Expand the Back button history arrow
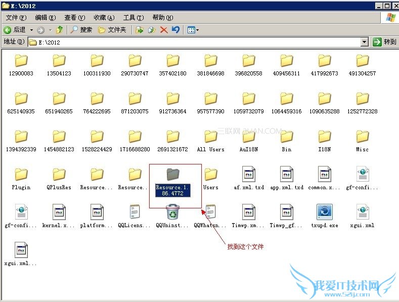Screen dimensions: 399x302 click(31, 30)
